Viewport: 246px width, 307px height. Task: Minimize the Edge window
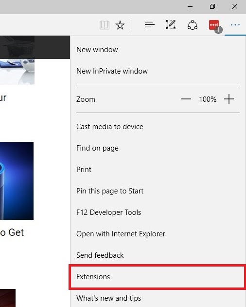[190, 7]
